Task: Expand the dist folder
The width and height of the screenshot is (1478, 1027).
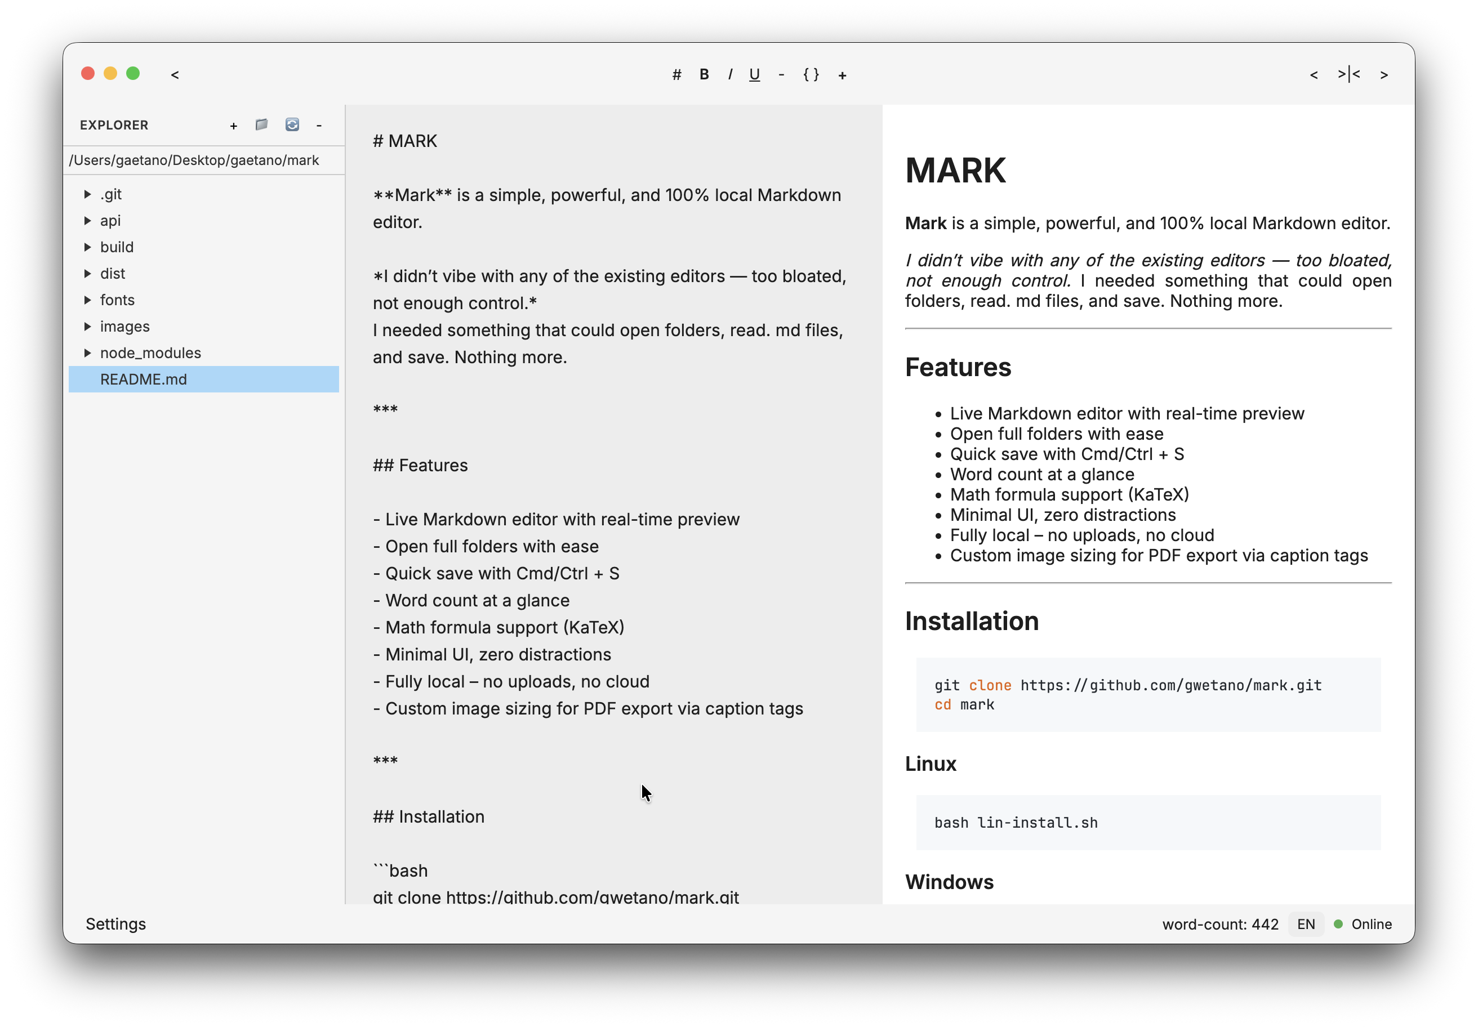Action: 87,274
